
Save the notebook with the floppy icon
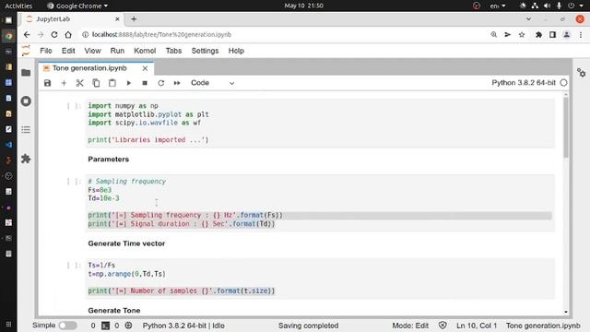pyautogui.click(x=47, y=83)
